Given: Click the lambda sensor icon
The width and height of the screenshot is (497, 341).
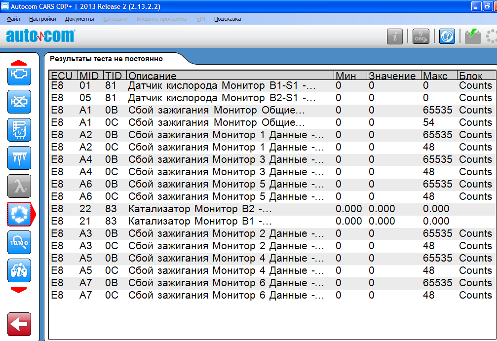Looking at the screenshot, I should click(19, 186).
